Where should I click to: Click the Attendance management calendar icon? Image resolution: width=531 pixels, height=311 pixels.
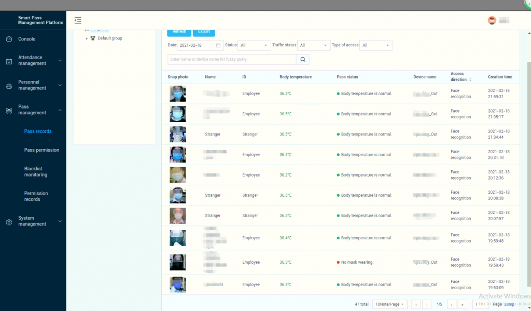[x=9, y=61]
